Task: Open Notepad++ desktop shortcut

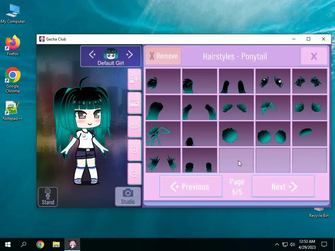Action: coord(13,110)
